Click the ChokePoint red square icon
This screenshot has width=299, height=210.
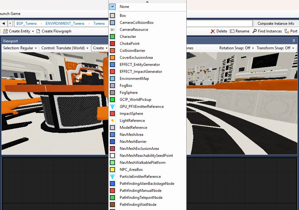[x=112, y=44]
